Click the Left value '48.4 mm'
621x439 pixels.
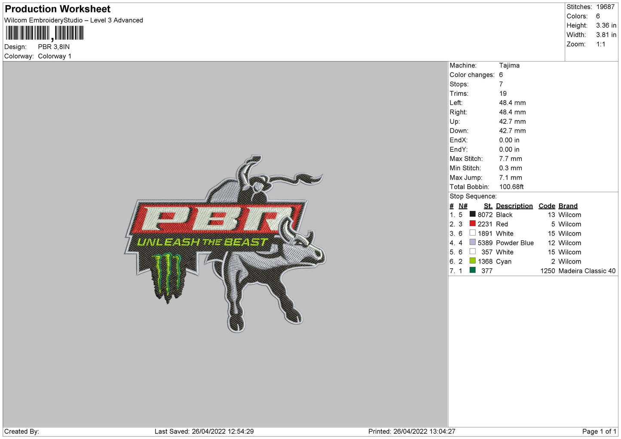512,103
